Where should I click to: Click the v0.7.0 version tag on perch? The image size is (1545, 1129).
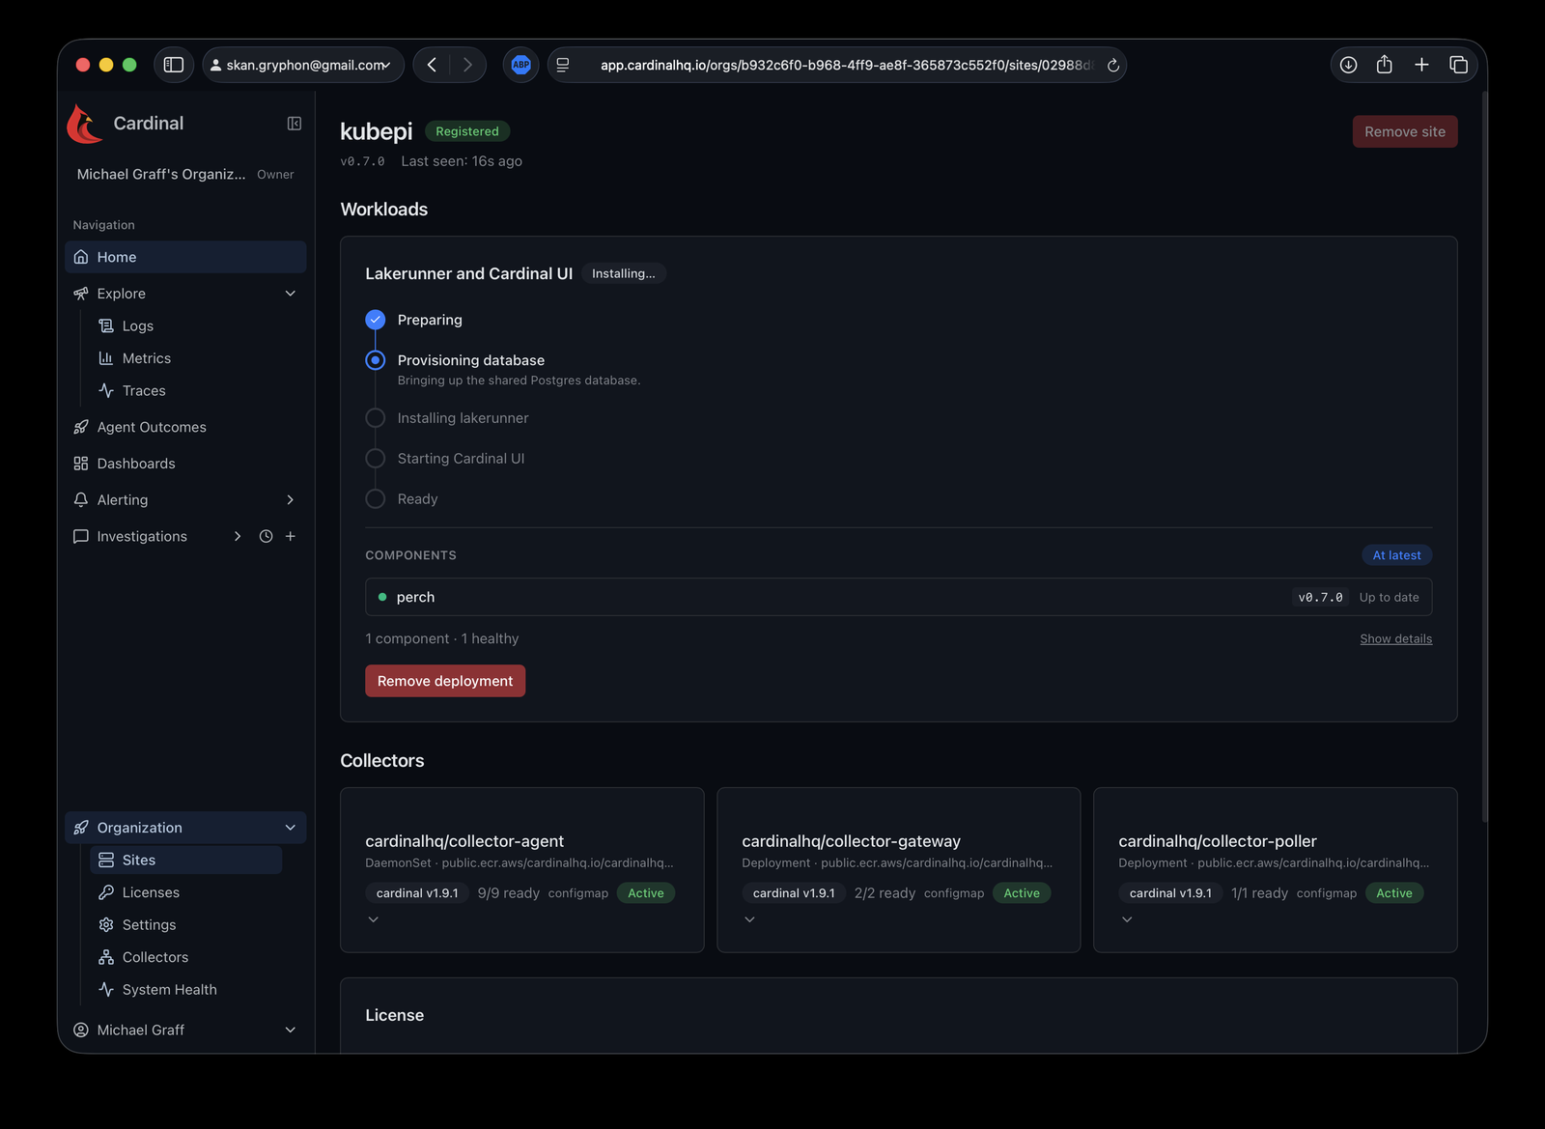point(1320,598)
